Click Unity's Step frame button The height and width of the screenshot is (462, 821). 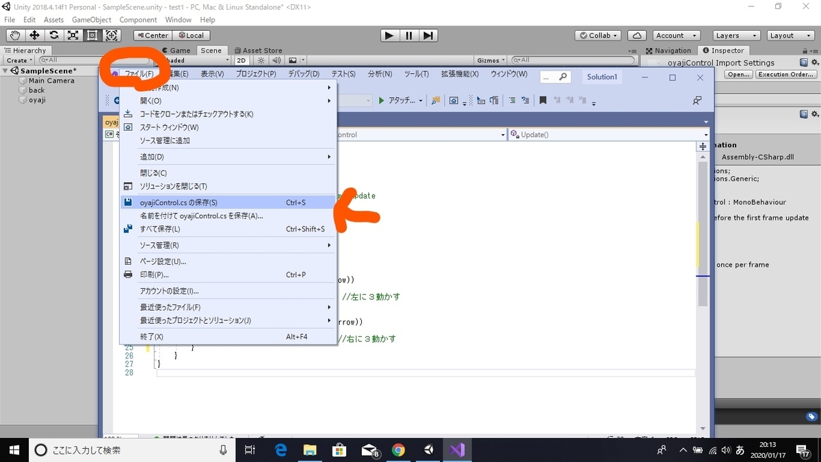pyautogui.click(x=428, y=35)
